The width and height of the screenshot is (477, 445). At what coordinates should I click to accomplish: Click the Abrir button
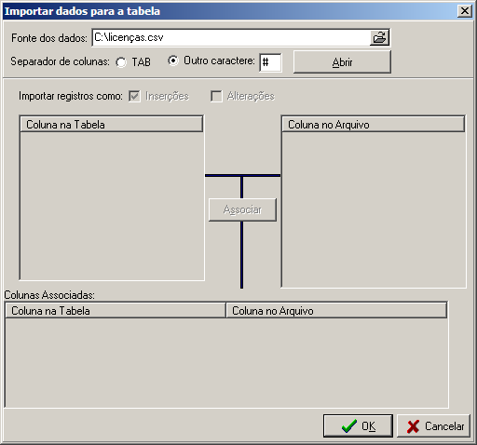[x=342, y=62]
